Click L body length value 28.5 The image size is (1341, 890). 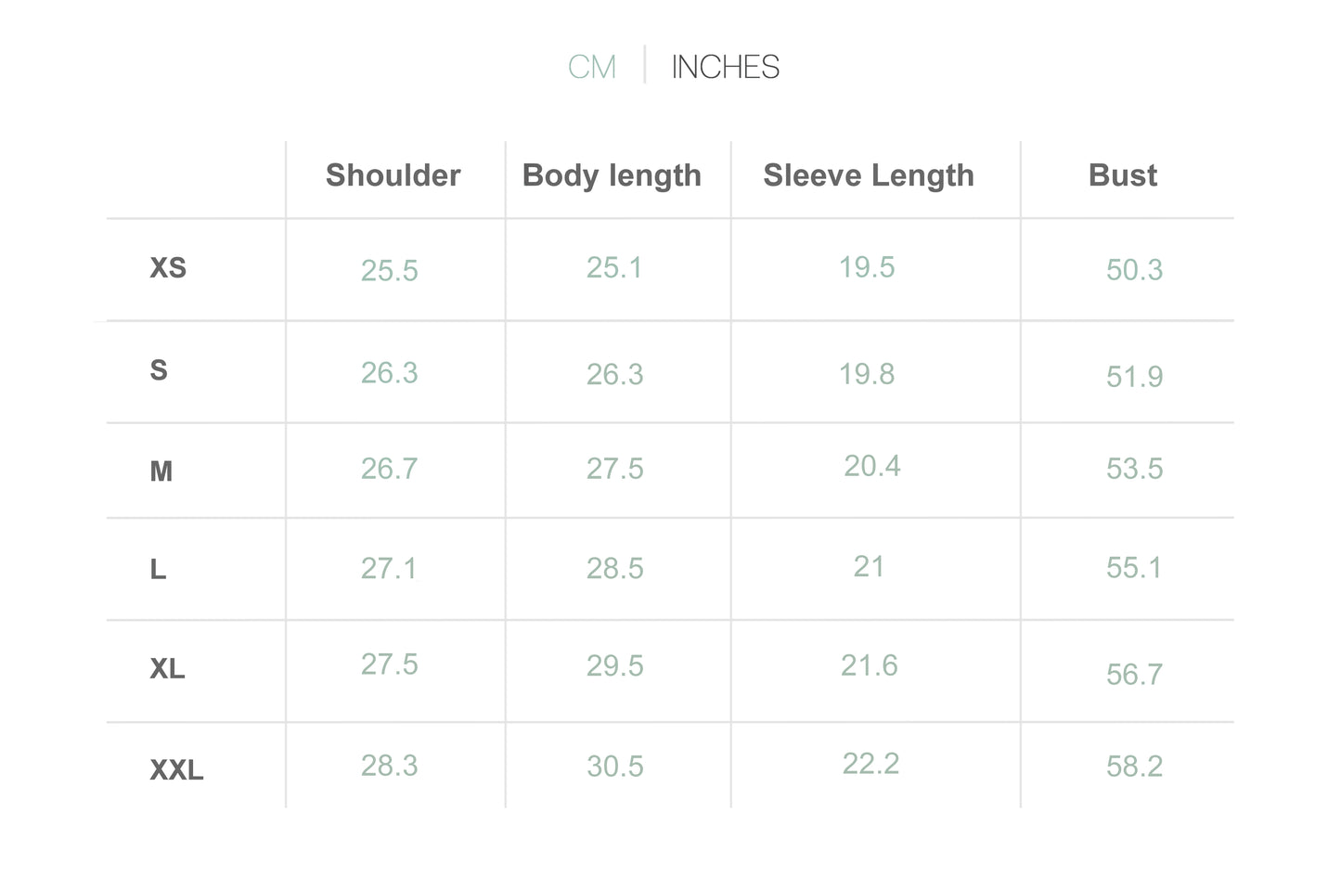[x=614, y=569]
